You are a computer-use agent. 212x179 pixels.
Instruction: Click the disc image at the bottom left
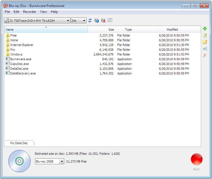pyautogui.click(x=19, y=161)
